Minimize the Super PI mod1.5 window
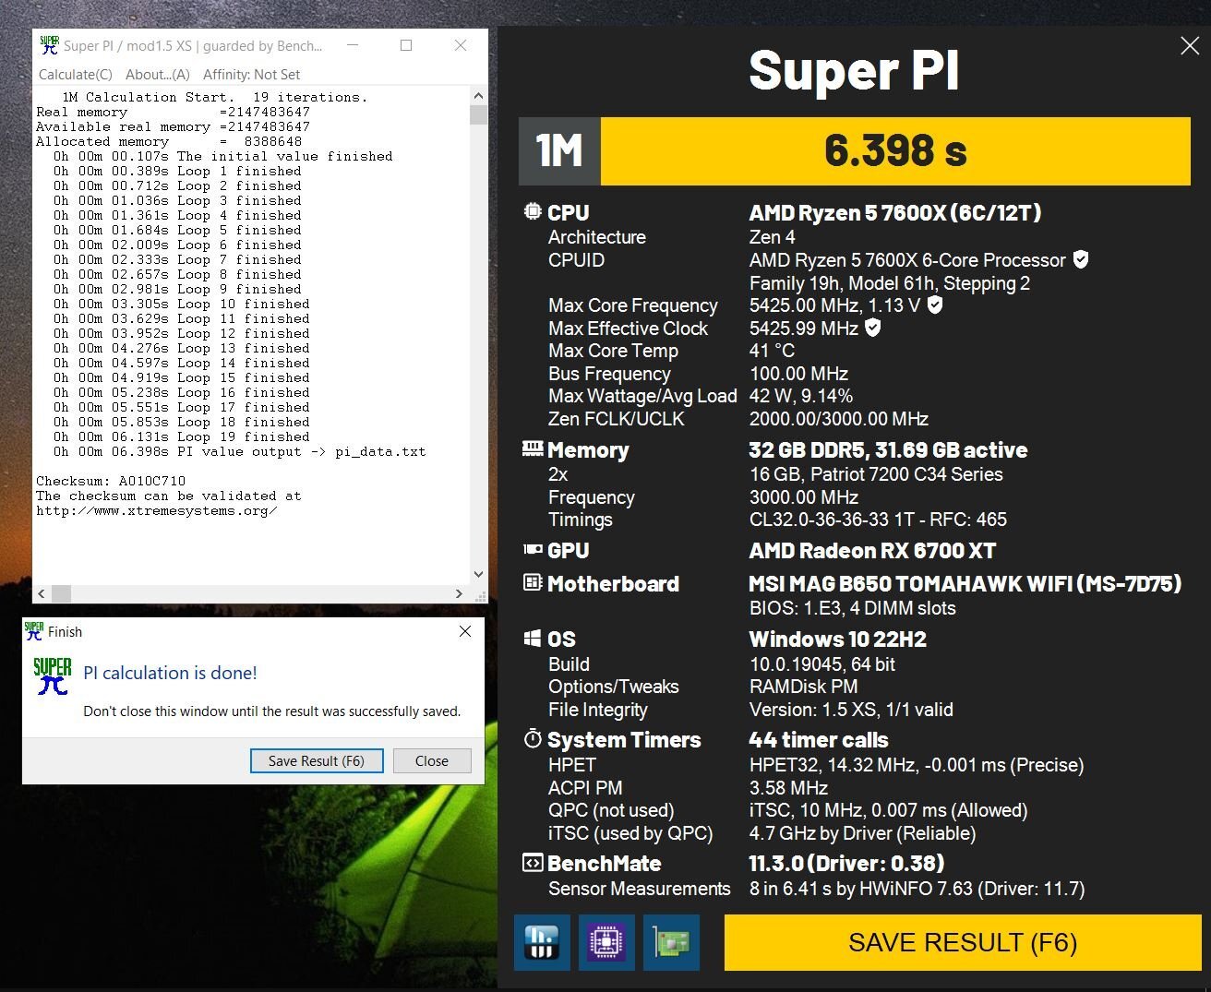Viewport: 1211px width, 992px height. 352,45
